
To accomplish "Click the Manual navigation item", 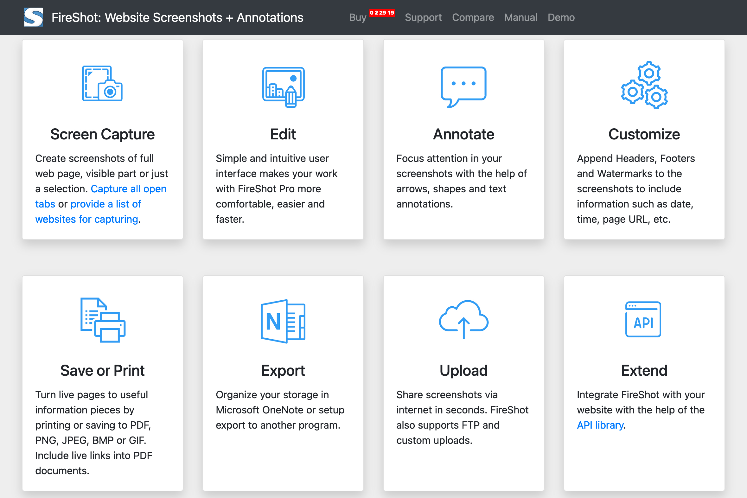I will click(x=521, y=17).
